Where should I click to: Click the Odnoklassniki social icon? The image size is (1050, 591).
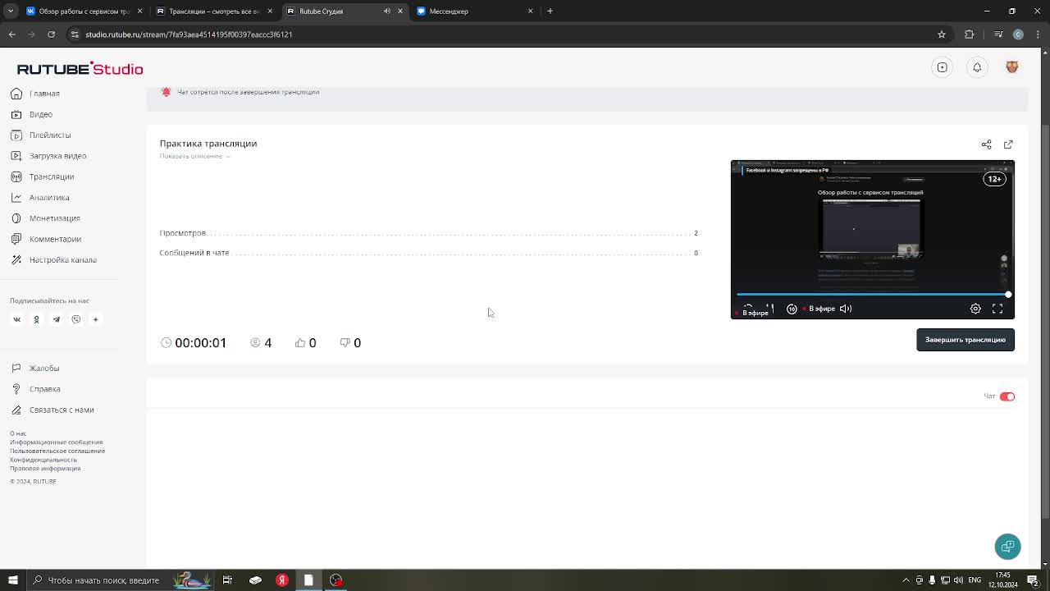[36, 319]
